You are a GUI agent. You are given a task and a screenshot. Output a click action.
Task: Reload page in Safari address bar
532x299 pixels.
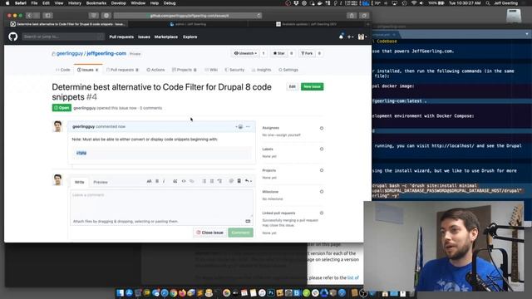(x=259, y=16)
